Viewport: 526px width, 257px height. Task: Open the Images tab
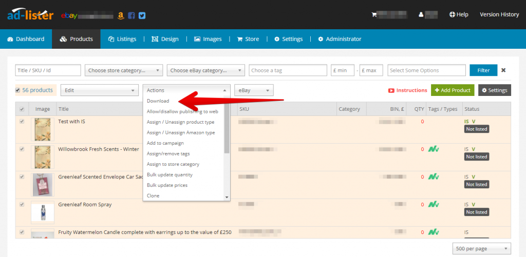tap(208, 39)
